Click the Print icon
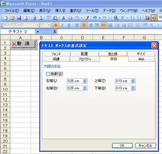 coord(33,18)
